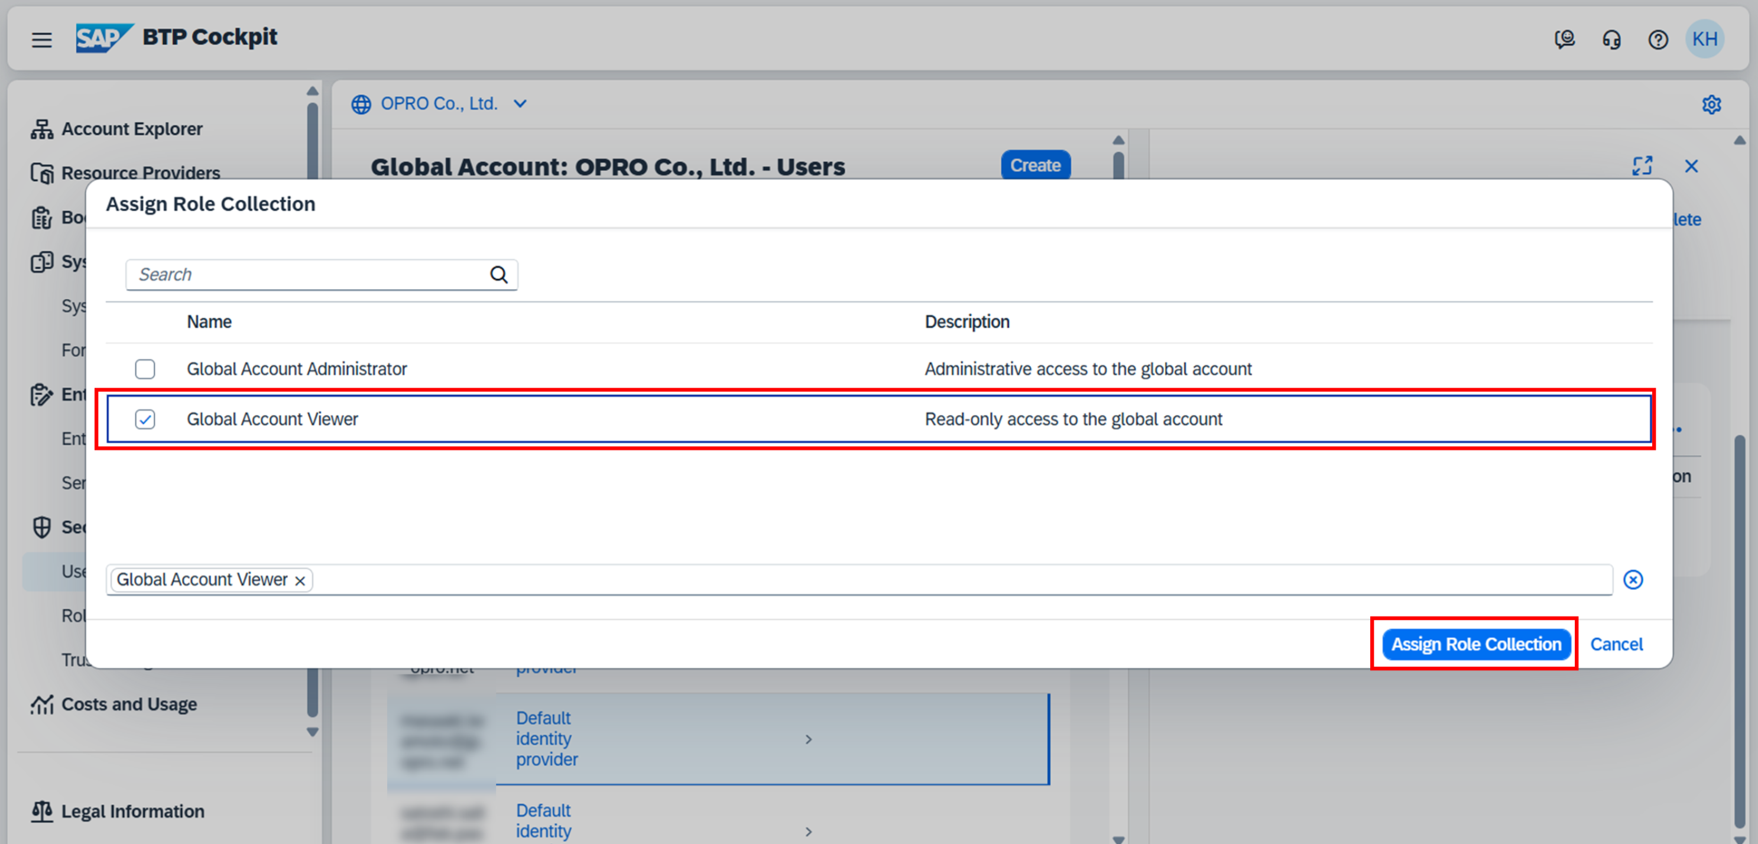Click into the role collection Search field
Viewport: 1758px width, 844px height.
coord(307,275)
